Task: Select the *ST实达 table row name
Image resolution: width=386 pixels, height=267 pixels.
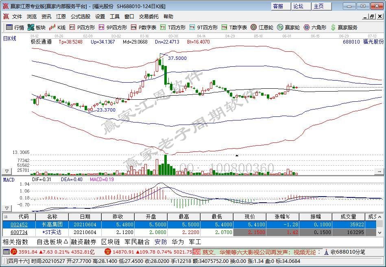Action: point(52,232)
